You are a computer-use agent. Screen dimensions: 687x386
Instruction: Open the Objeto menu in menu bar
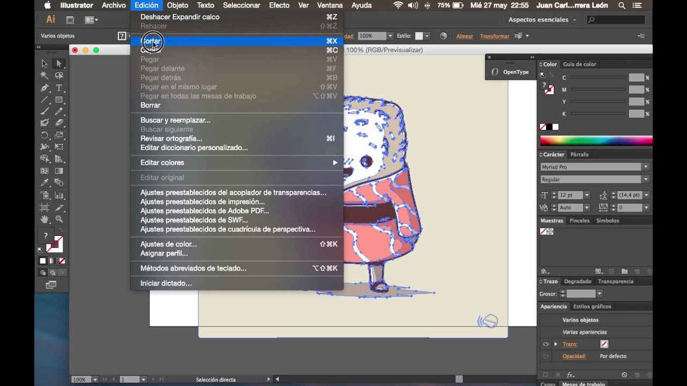177,5
